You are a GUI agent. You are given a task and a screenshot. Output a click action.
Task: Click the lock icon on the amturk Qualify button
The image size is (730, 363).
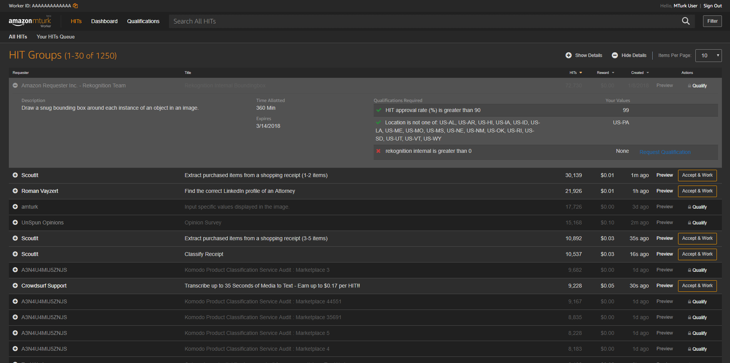coord(690,207)
